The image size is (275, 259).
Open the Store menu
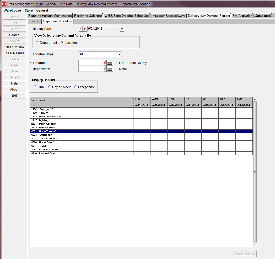[29, 10]
